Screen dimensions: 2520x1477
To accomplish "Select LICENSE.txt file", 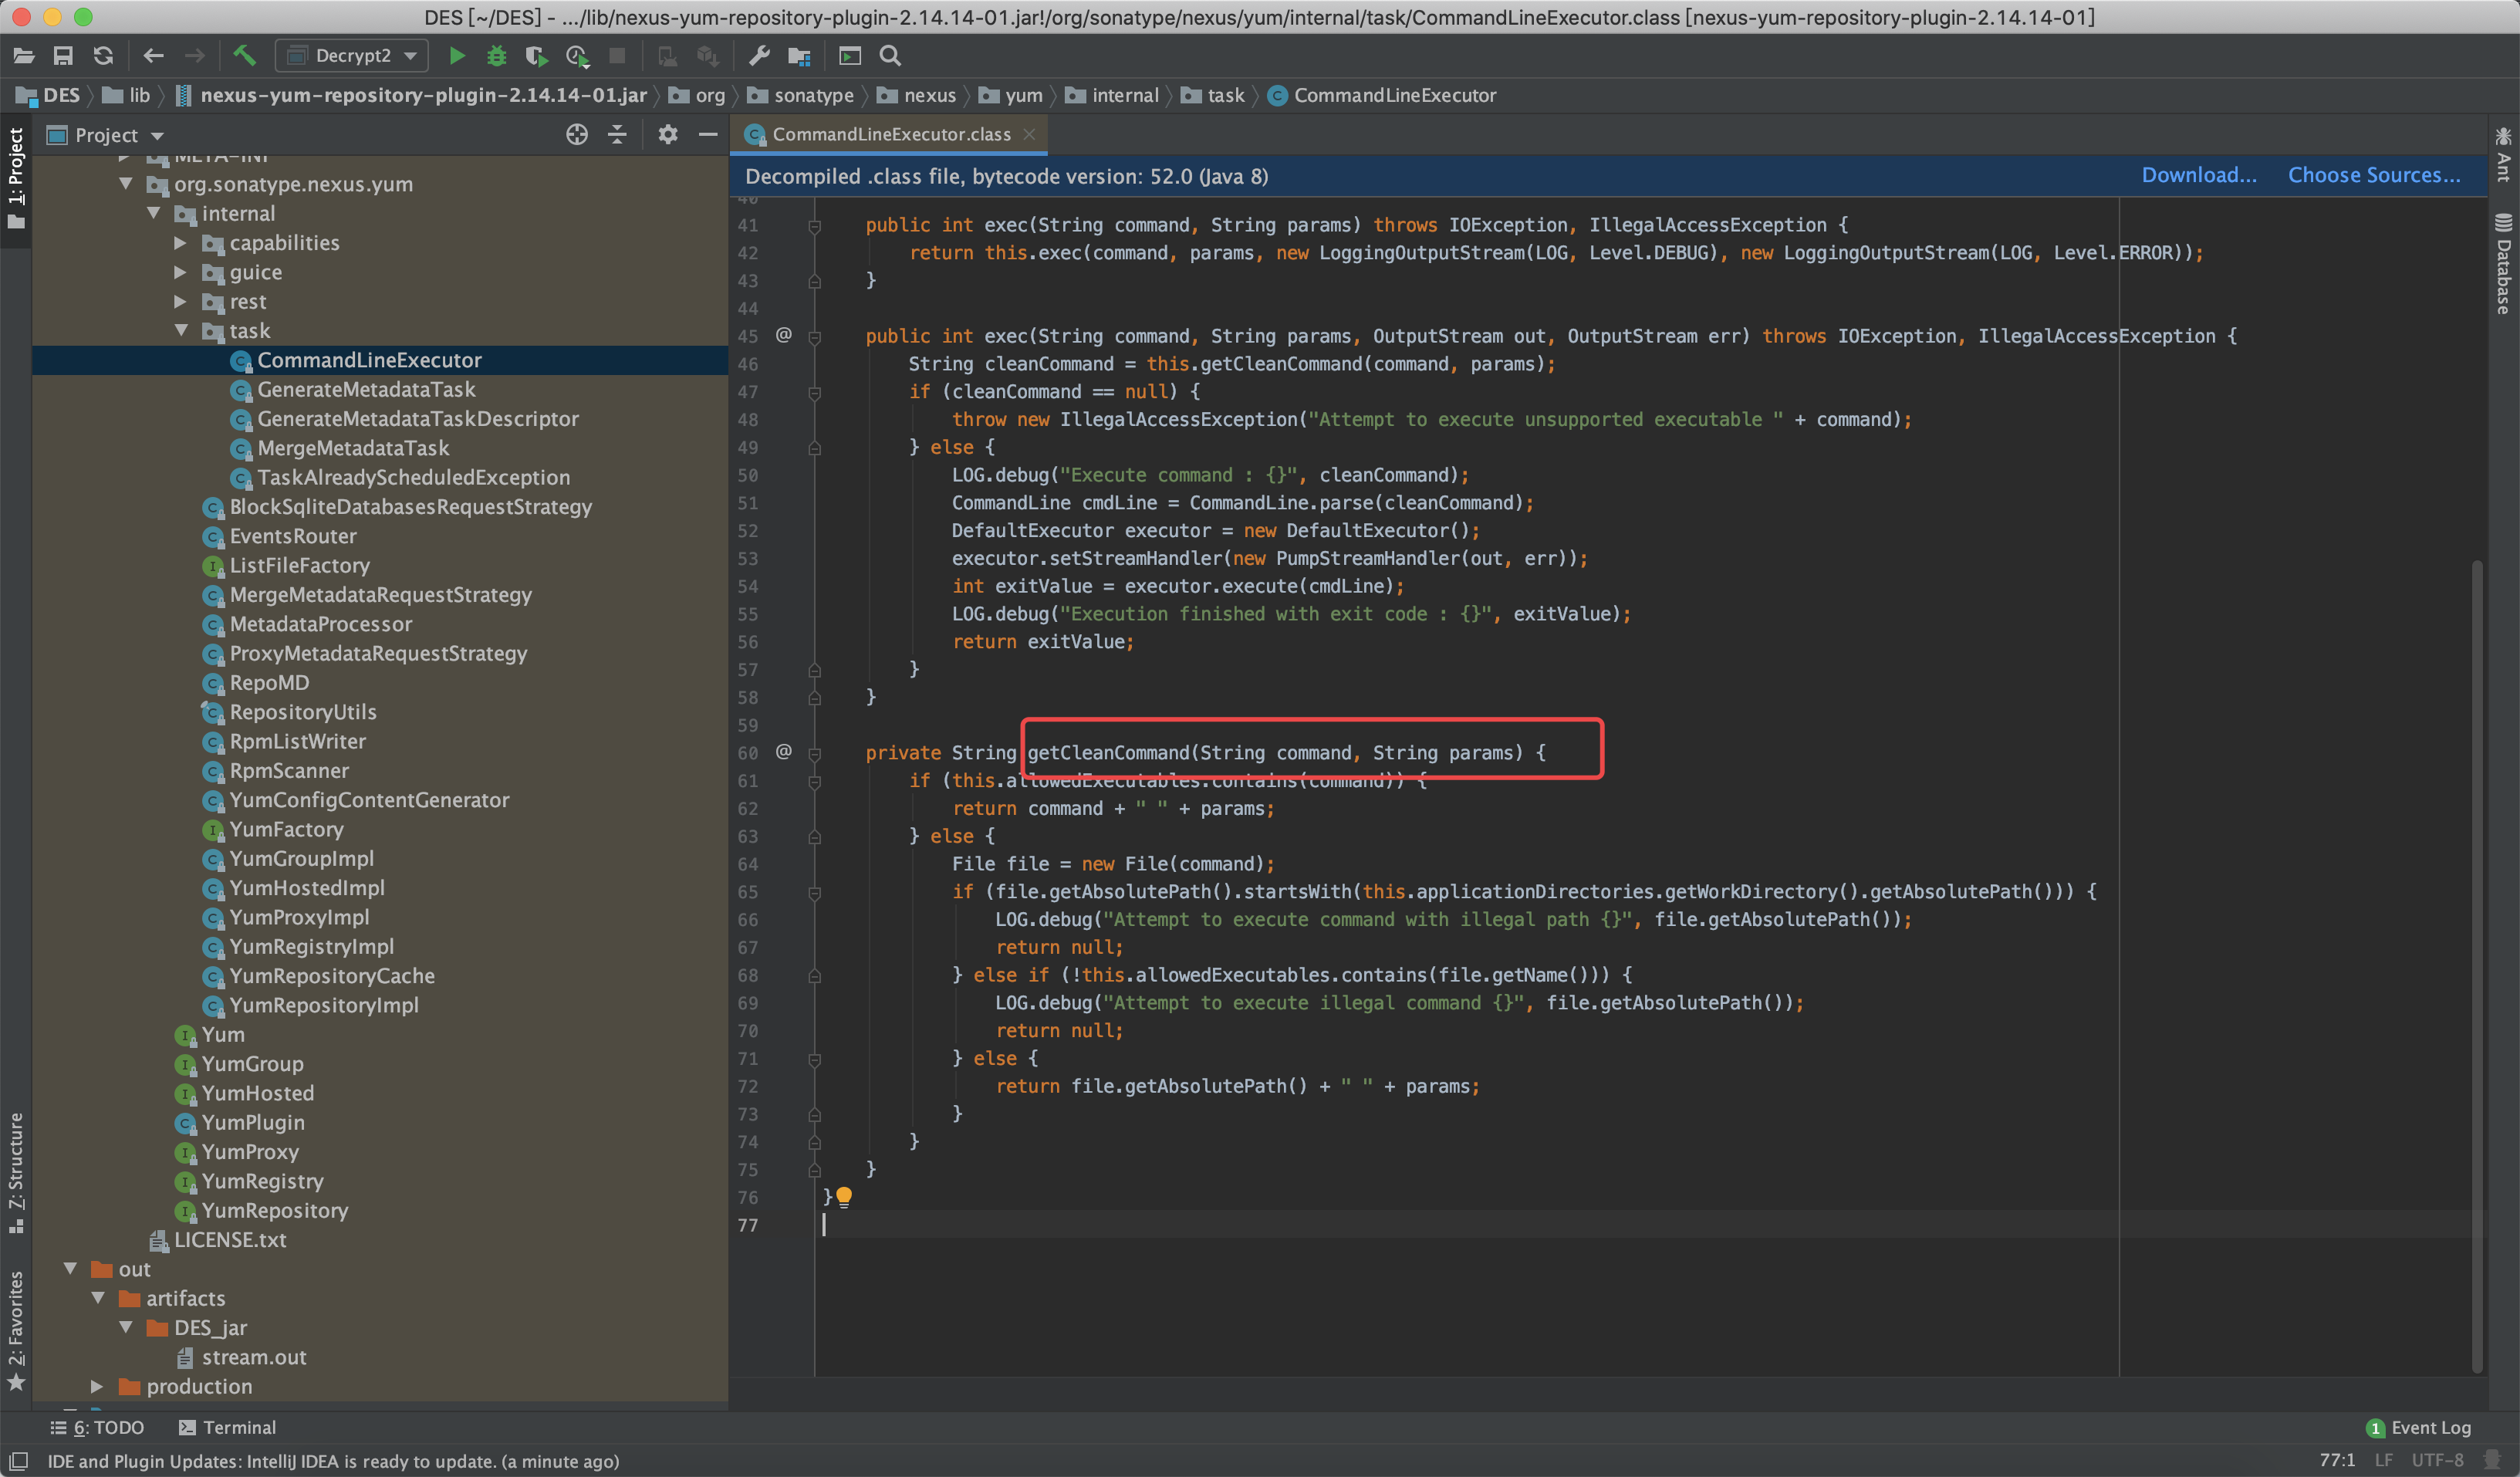I will pyautogui.click(x=230, y=1239).
